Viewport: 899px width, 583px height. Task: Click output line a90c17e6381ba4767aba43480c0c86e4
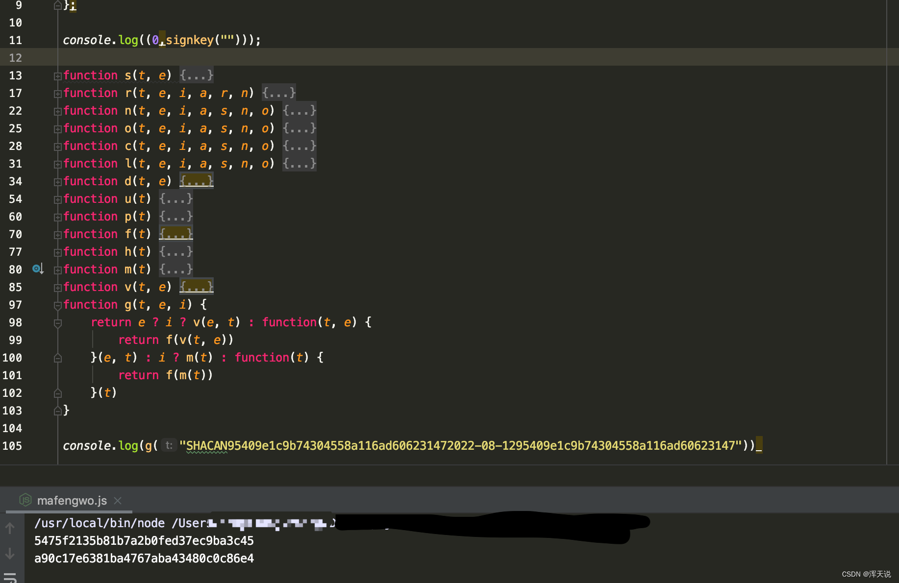[144, 559]
